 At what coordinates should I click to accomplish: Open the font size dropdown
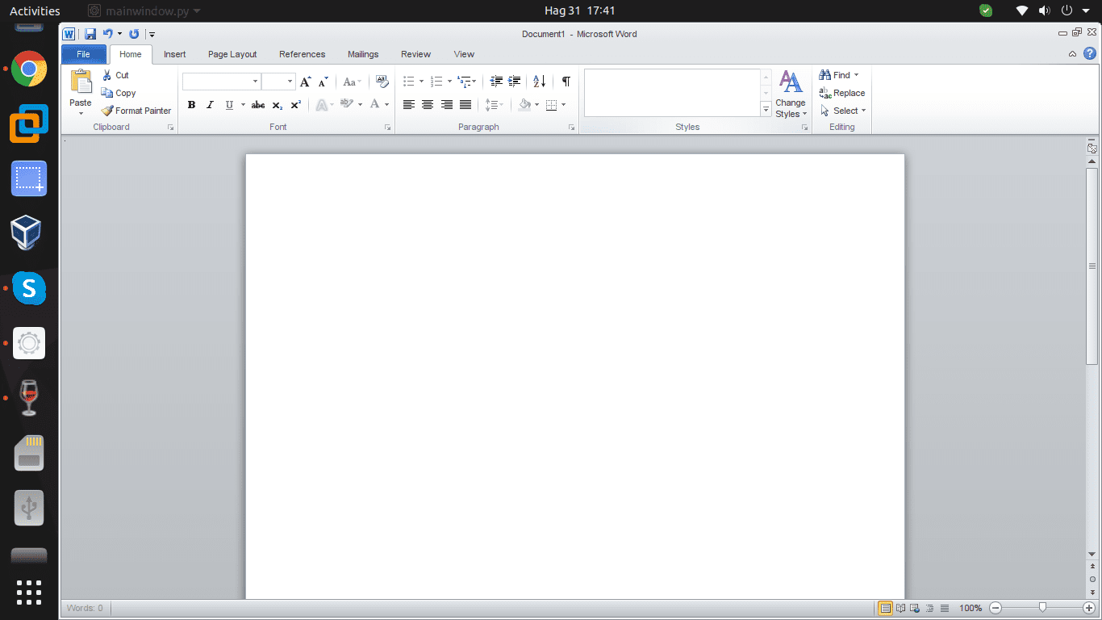(x=290, y=82)
